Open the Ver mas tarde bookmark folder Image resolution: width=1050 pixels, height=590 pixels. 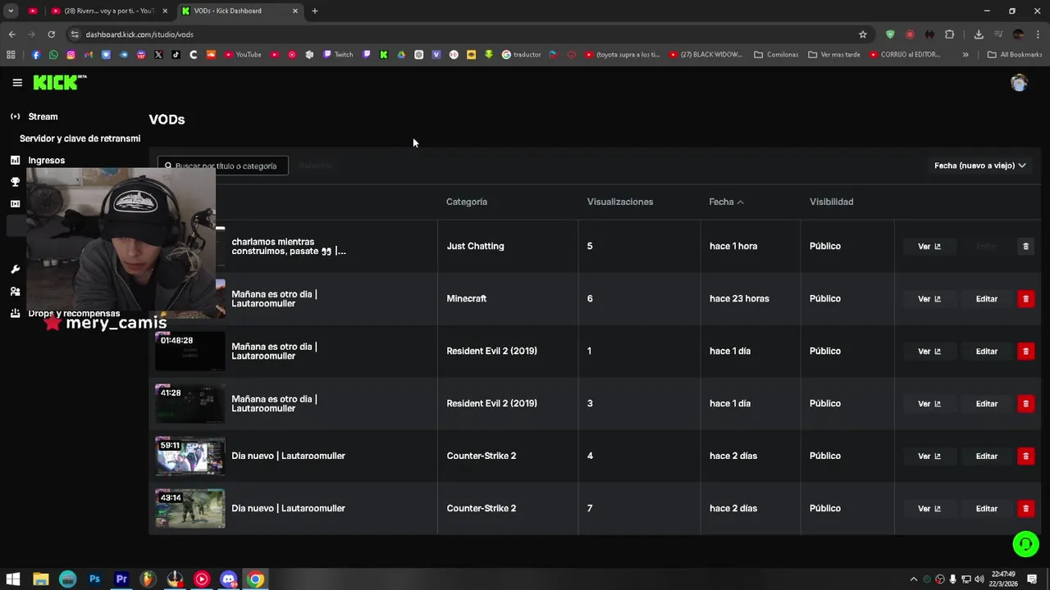pos(834,55)
